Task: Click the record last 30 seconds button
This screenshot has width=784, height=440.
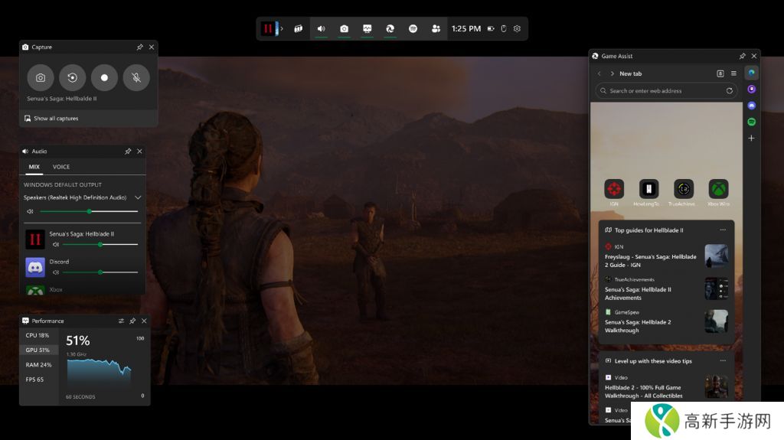Action: click(x=73, y=77)
